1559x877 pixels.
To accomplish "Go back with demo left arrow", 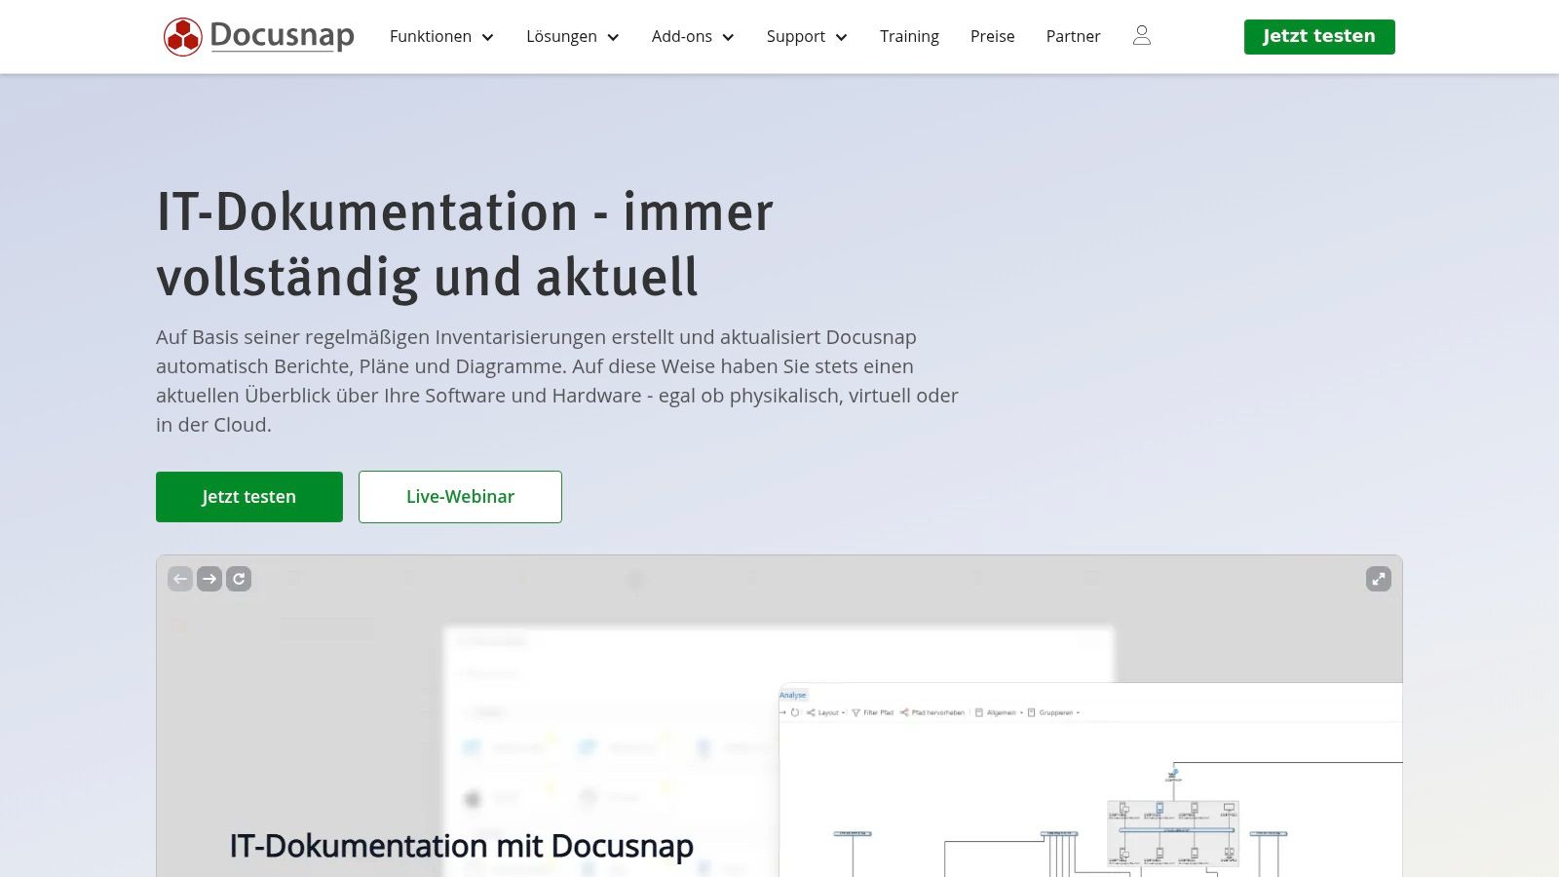I will [x=180, y=579].
